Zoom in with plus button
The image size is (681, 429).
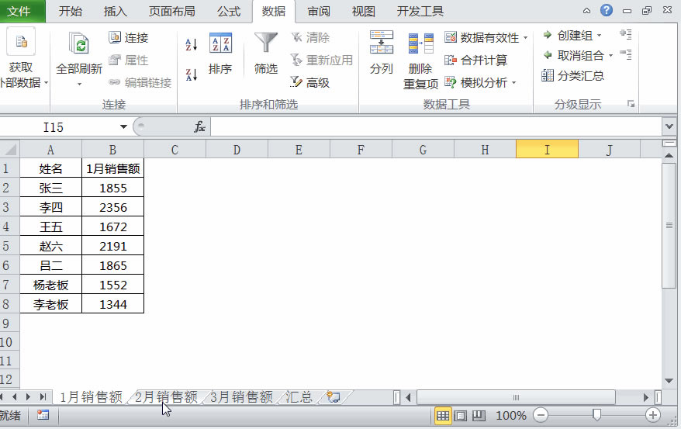[653, 416]
